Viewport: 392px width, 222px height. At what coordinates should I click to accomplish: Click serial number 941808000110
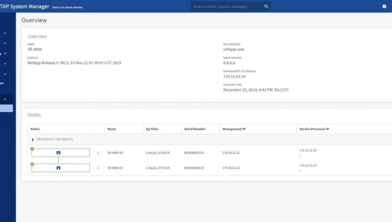point(194,168)
